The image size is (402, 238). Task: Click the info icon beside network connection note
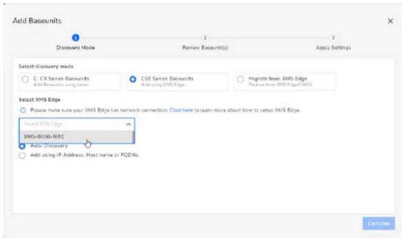23,110
